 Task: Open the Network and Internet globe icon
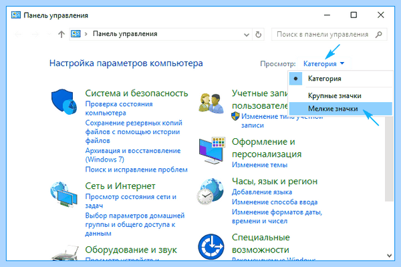pyautogui.click(x=63, y=194)
